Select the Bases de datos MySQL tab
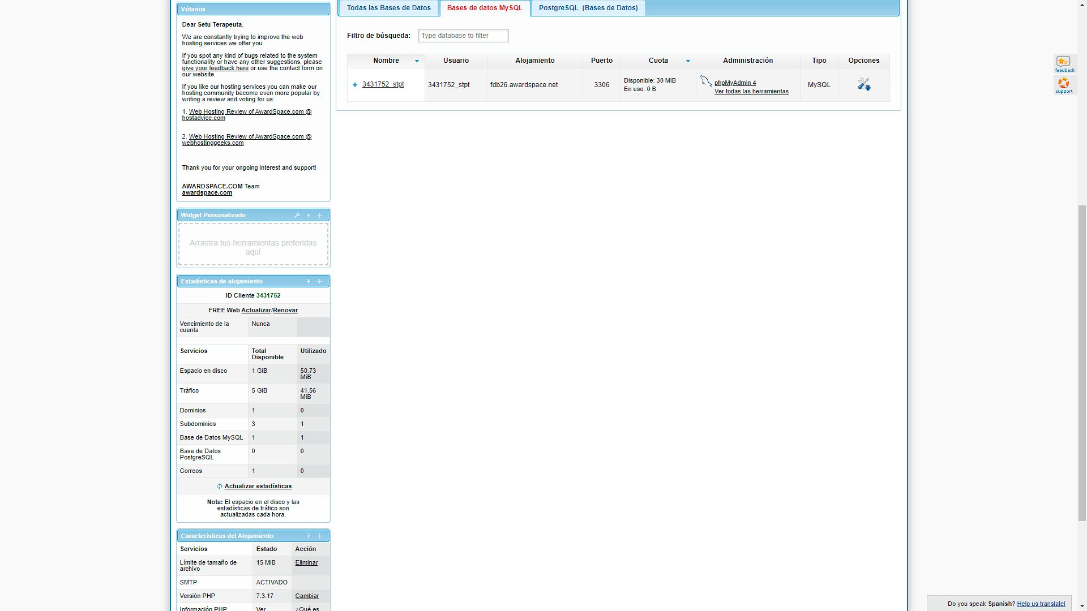 pos(485,8)
